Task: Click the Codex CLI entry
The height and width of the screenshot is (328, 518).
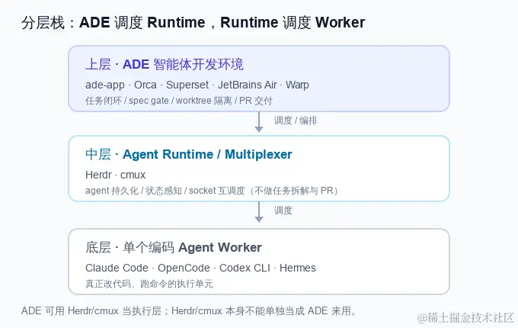Action: pos(245,268)
